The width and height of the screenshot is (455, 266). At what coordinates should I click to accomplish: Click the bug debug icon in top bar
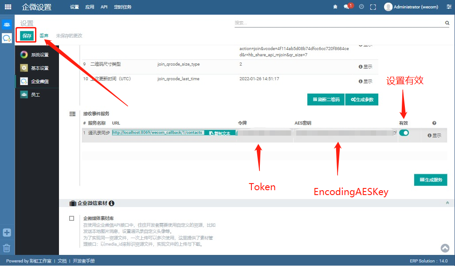335,7
